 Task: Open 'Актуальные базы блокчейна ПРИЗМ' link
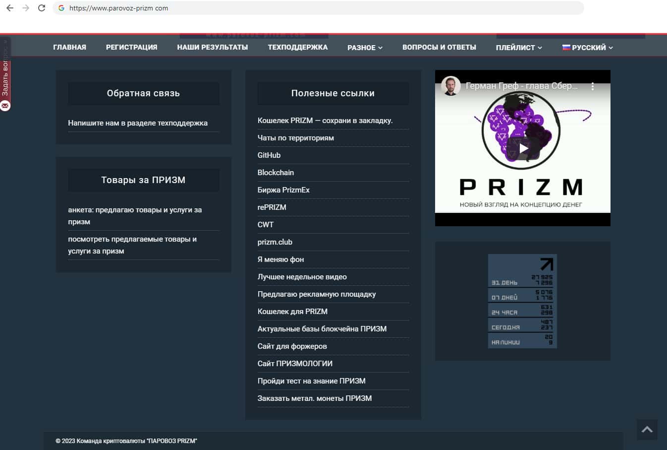[x=322, y=329]
